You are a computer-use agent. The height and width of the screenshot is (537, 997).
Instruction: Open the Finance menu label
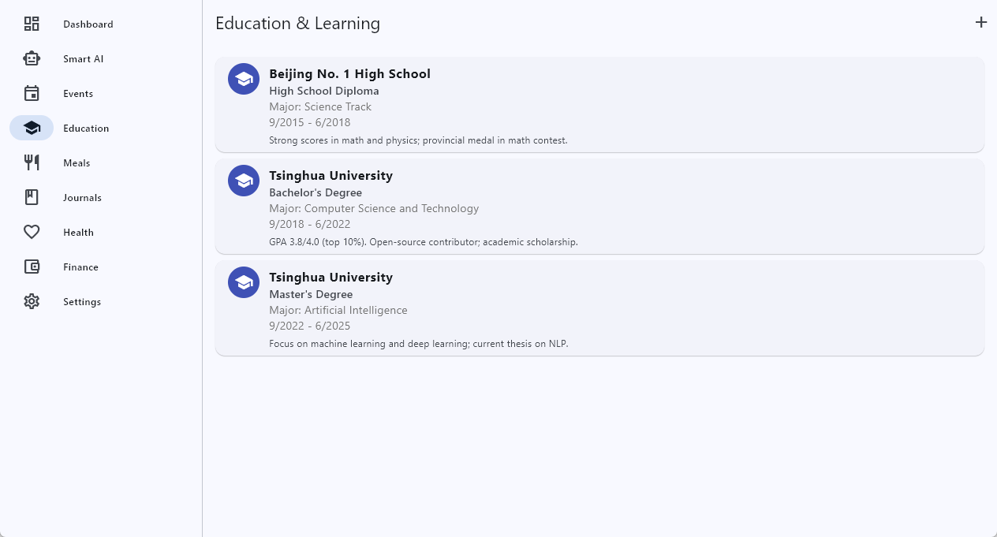pos(80,267)
